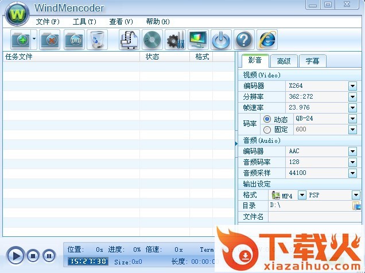Click the film strip document icon
This screenshot has width=365, height=273.
pos(130,40)
